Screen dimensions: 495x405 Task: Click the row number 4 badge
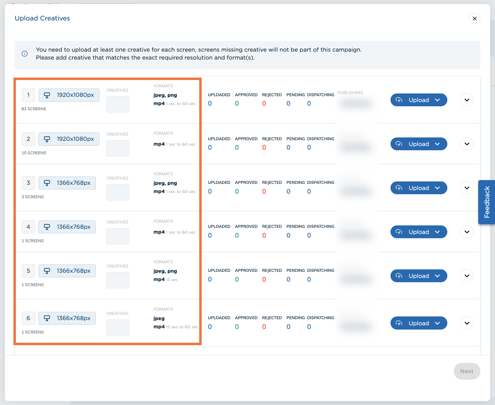click(x=28, y=227)
